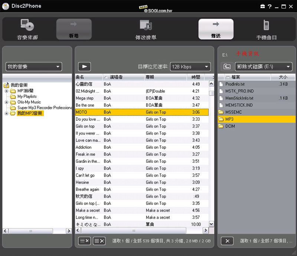
Task: Click the track list vertical scrollbar thumb
Action: (211, 93)
